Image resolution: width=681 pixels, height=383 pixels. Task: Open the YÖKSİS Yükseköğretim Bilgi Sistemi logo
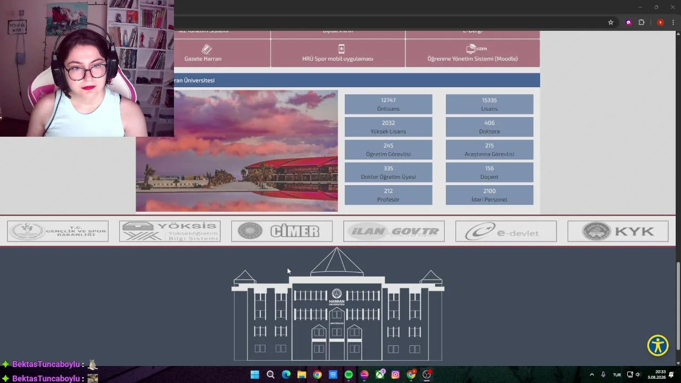[x=170, y=231]
